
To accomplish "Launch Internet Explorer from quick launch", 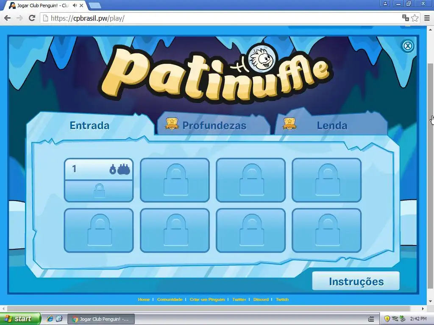I will pyautogui.click(x=50, y=319).
